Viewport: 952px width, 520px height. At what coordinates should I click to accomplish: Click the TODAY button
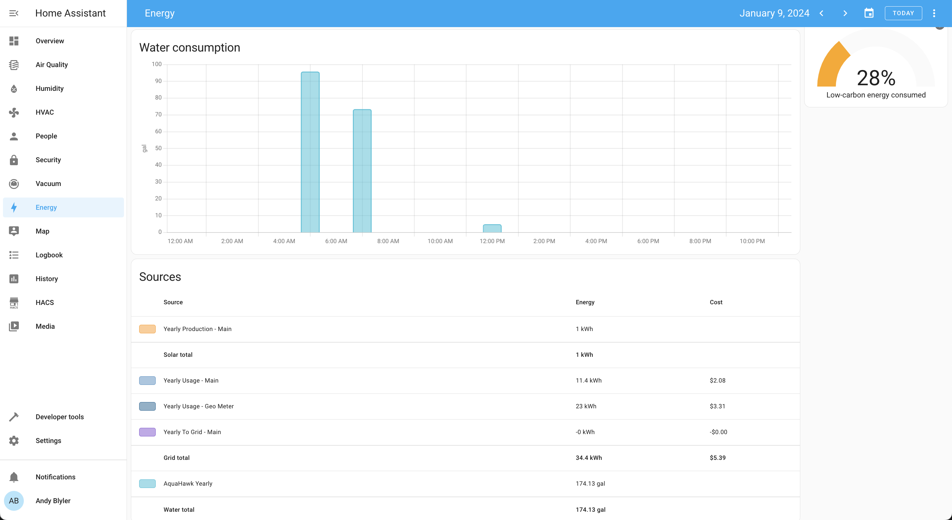(903, 13)
